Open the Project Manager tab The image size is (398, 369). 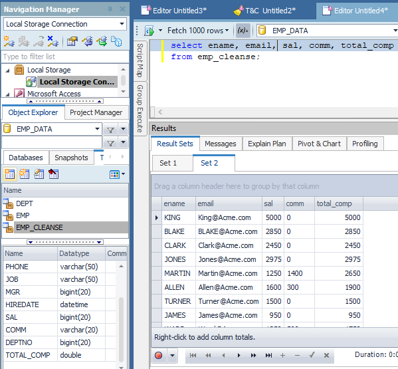[96, 112]
